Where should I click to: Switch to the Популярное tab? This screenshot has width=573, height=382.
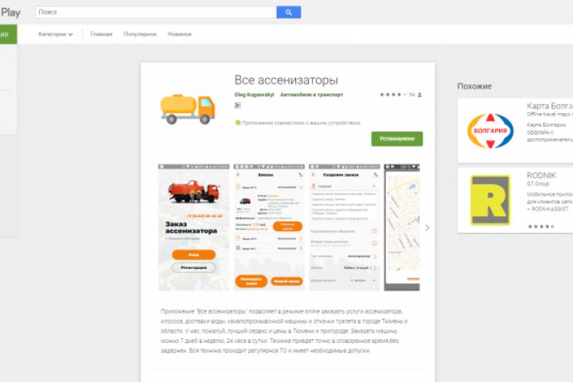tap(140, 34)
